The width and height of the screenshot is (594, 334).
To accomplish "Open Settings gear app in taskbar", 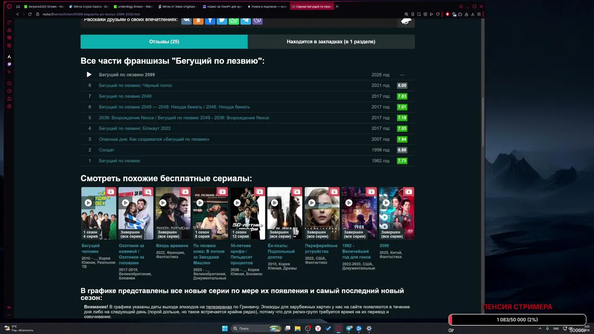I will (369, 328).
